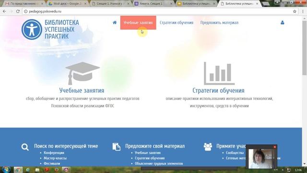Open Adobe Reader icon on taskbar

pos(47,170)
